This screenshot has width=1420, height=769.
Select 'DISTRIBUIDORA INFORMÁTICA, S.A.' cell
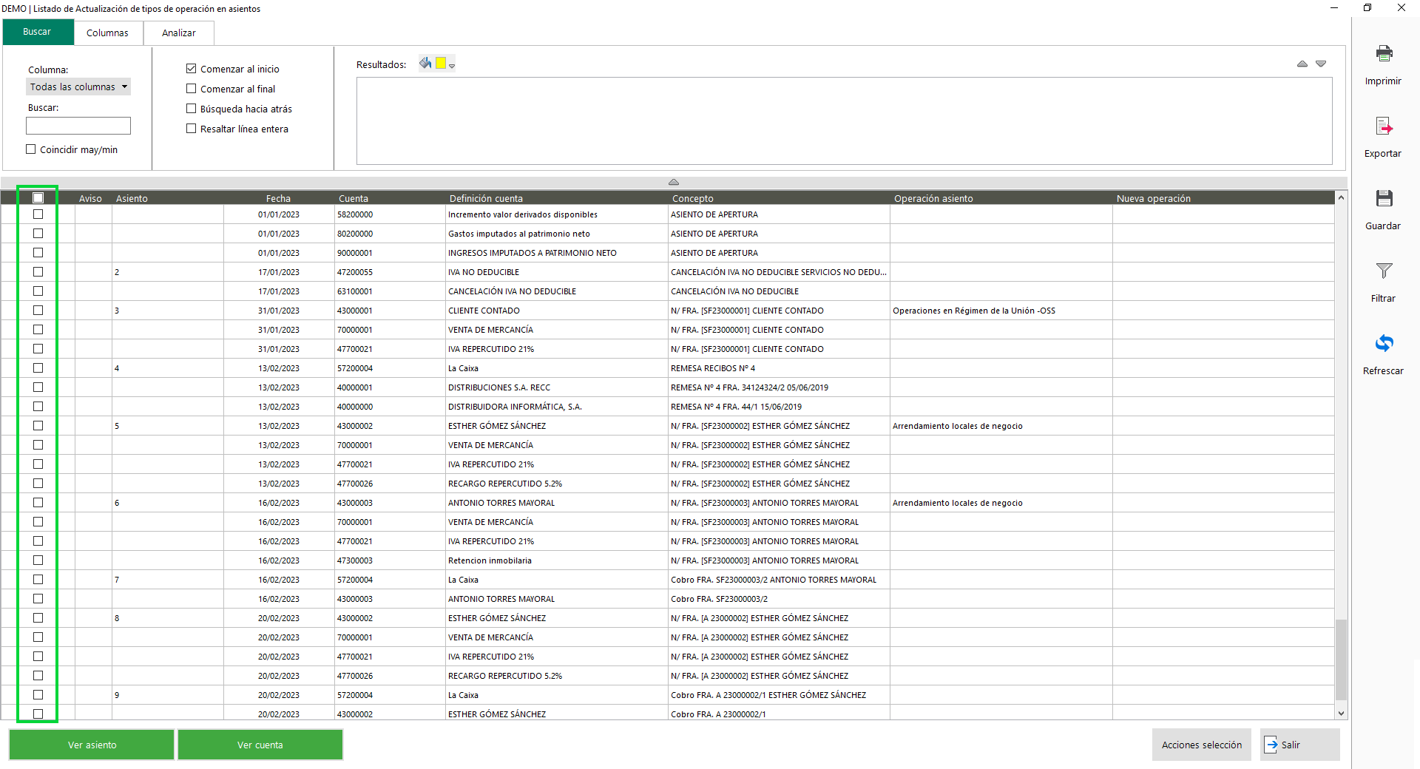557,407
